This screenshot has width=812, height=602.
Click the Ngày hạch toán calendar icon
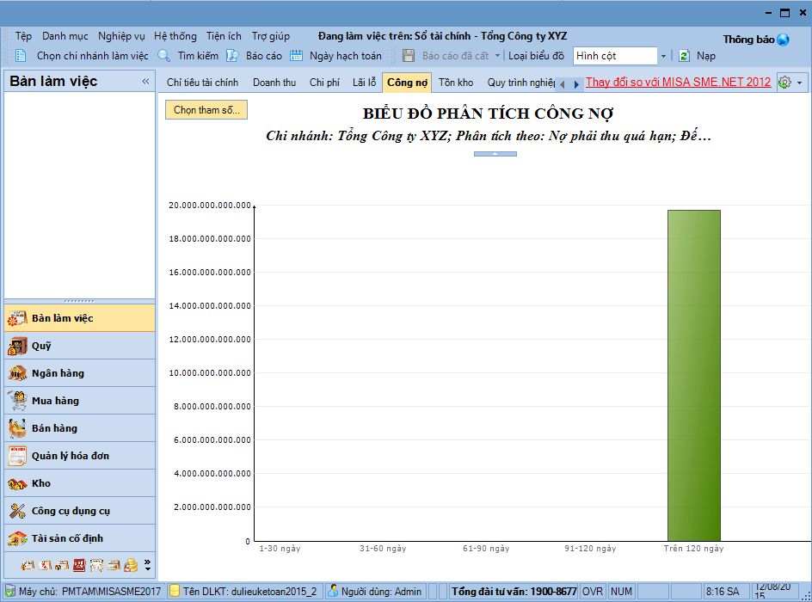(x=297, y=56)
